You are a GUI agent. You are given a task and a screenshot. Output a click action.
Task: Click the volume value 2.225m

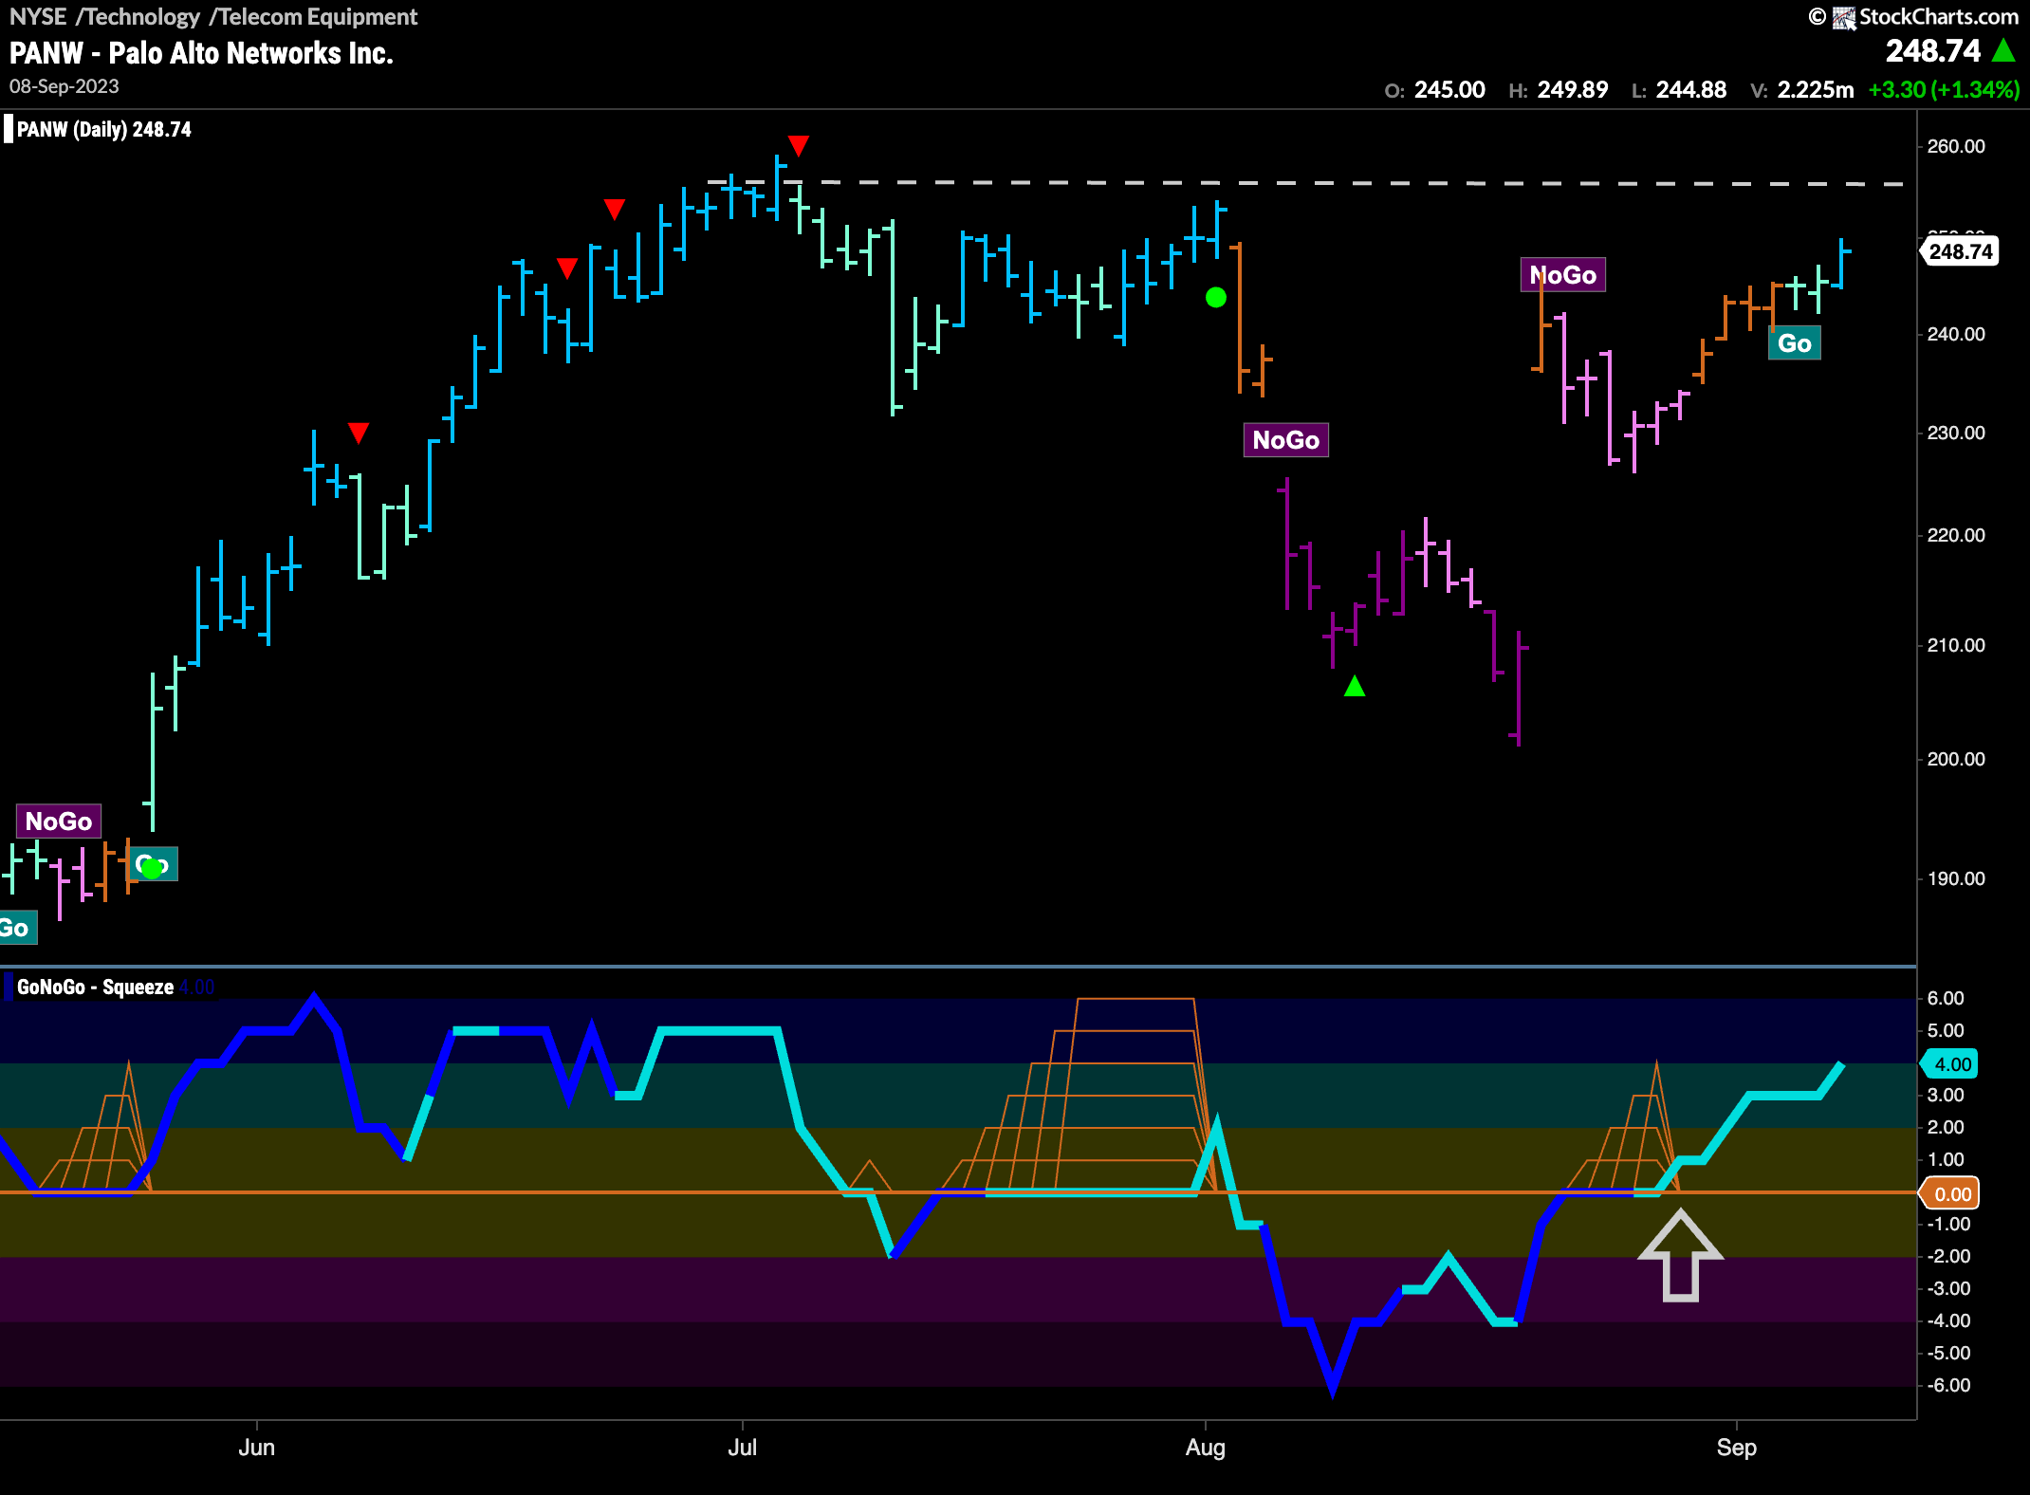pos(1816,90)
